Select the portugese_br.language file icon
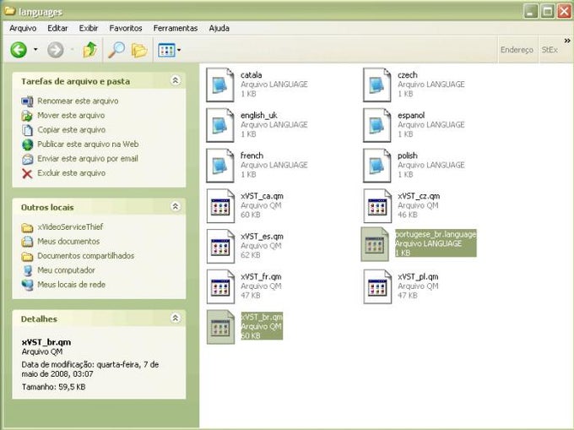 (375, 244)
